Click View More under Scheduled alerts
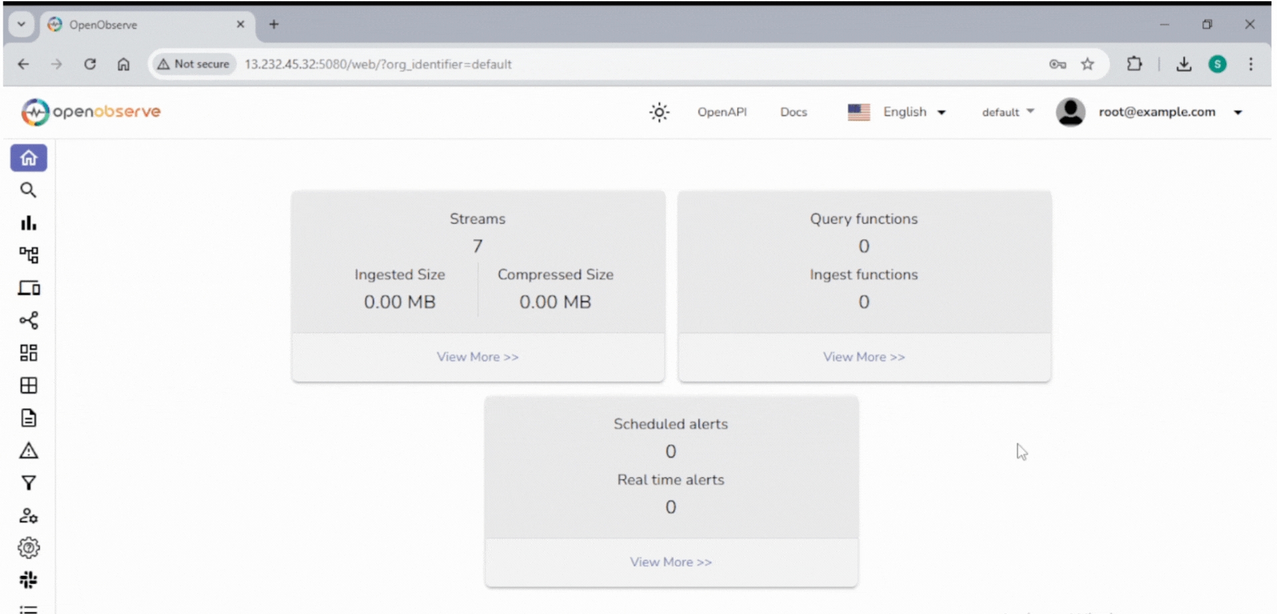The height and width of the screenshot is (614, 1277). (x=670, y=561)
